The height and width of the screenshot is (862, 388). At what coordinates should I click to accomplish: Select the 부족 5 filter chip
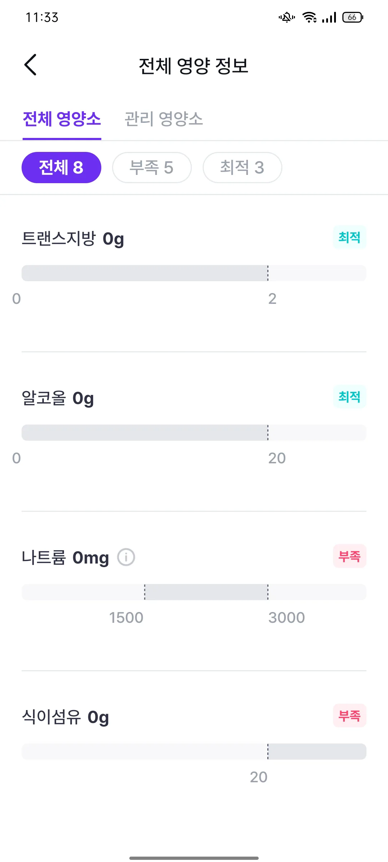tap(152, 167)
